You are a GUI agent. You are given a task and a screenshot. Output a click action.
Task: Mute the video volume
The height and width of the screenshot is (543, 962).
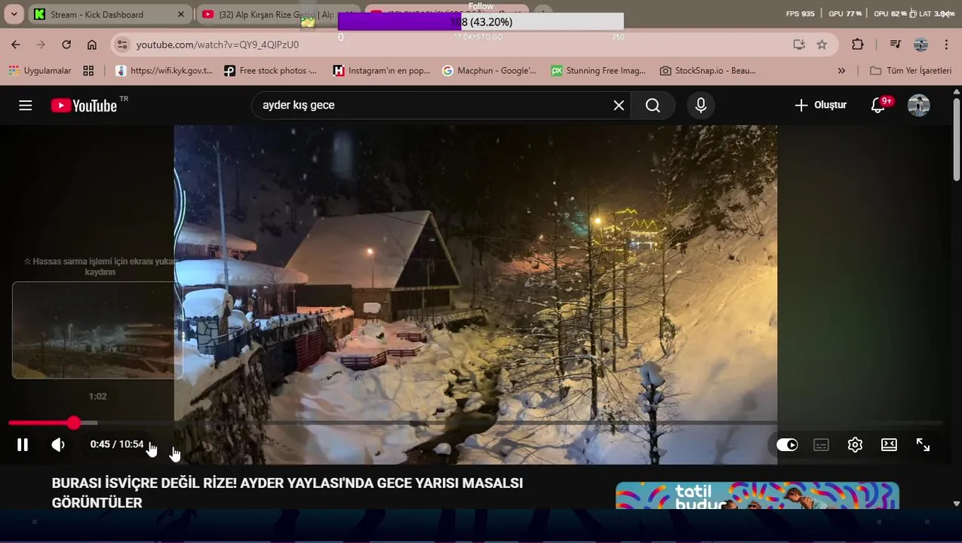click(58, 445)
